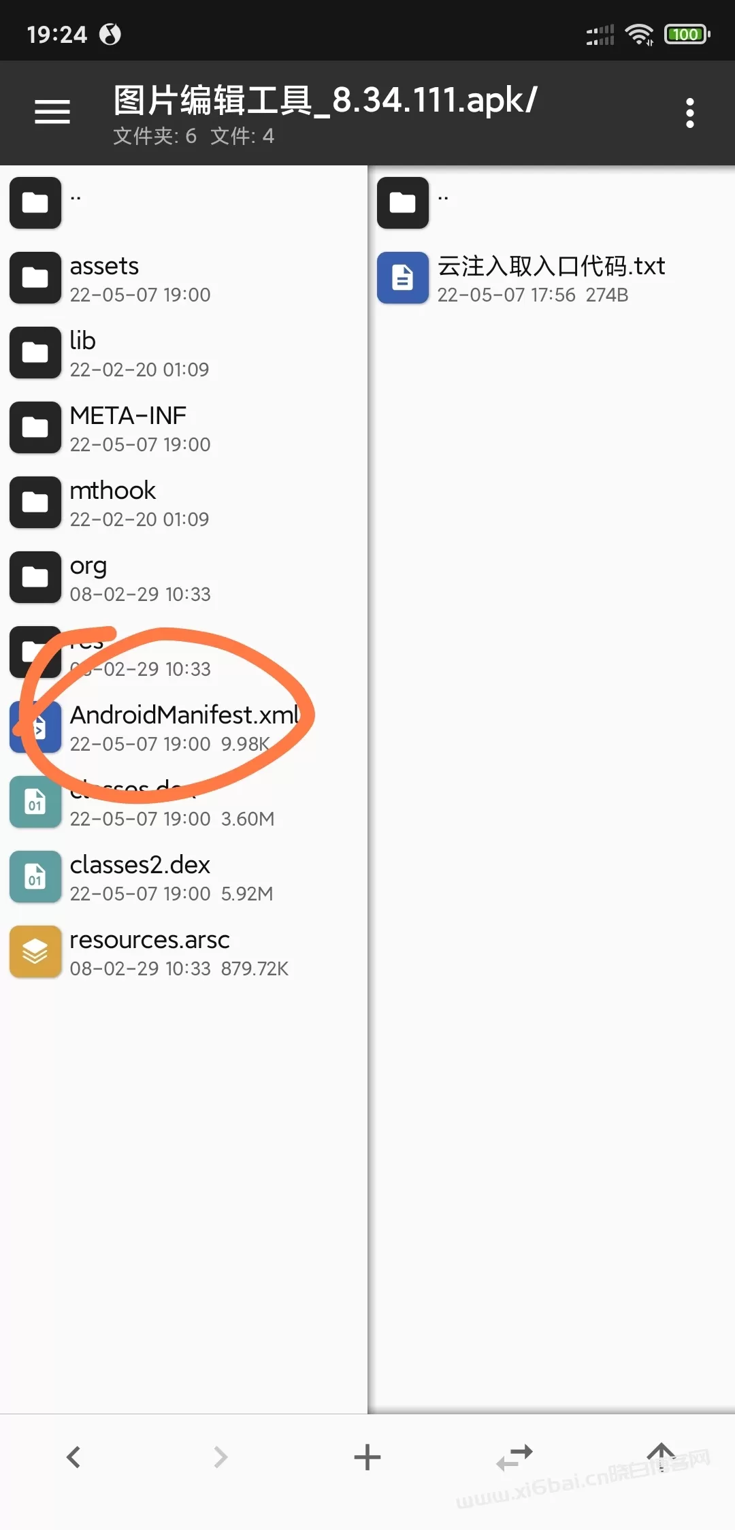Screen dimensions: 735x1530
Task: Open the hamburger navigation menu
Action: coord(52,112)
